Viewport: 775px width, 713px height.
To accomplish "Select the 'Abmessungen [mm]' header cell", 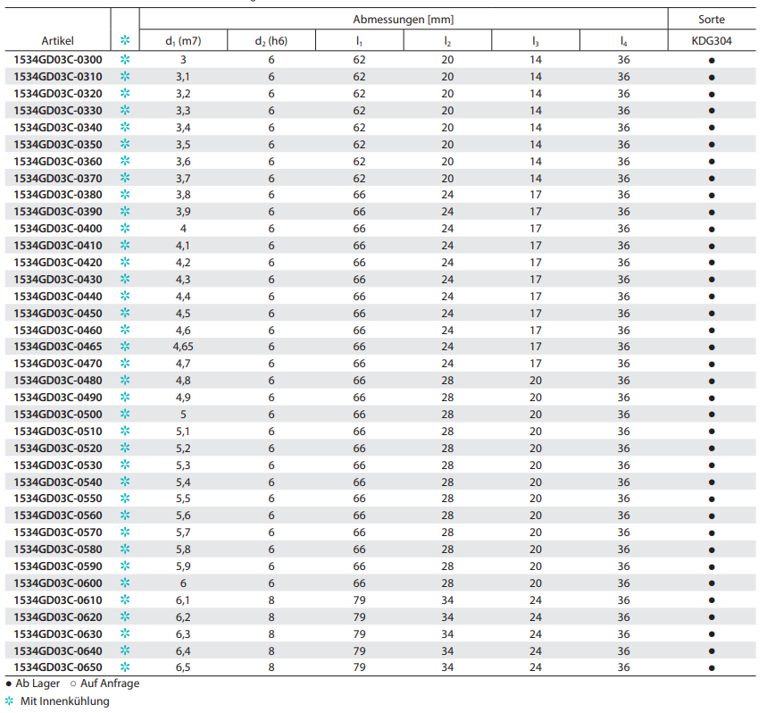I will [x=404, y=19].
